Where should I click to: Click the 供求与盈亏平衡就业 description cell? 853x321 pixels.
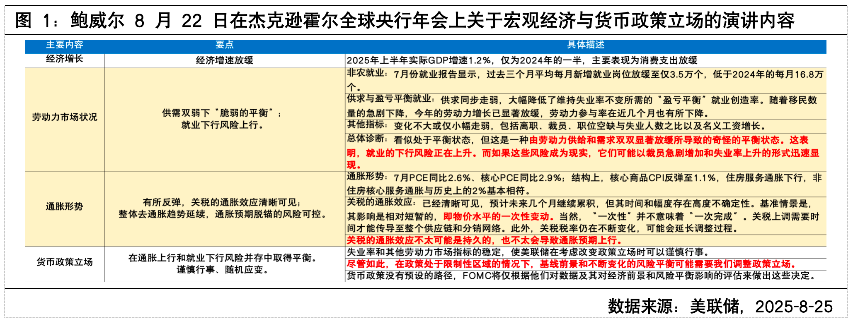coord(586,106)
